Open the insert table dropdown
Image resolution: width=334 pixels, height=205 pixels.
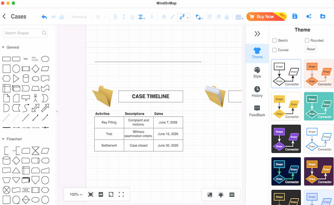pyautogui.click(x=239, y=17)
